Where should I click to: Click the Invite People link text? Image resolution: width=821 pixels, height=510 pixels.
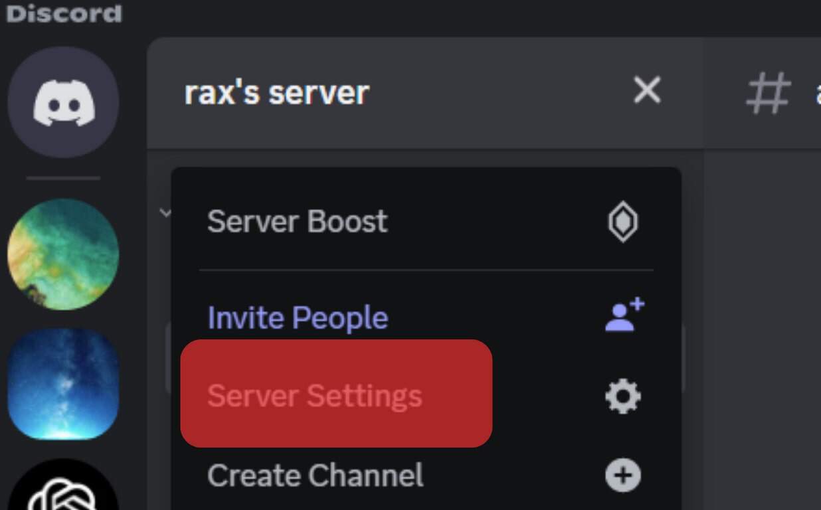(x=298, y=317)
